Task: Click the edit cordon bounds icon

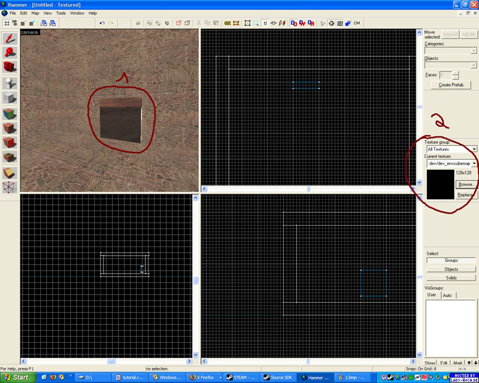Action: click(x=236, y=23)
